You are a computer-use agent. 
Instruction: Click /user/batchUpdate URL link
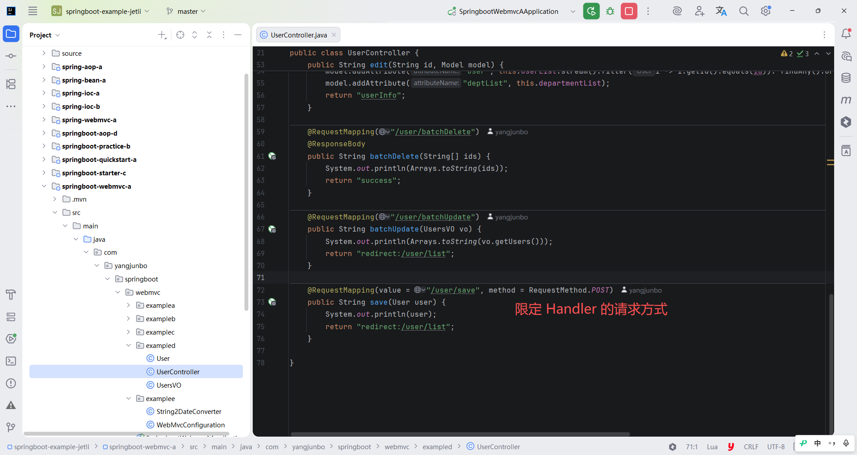[x=433, y=217]
